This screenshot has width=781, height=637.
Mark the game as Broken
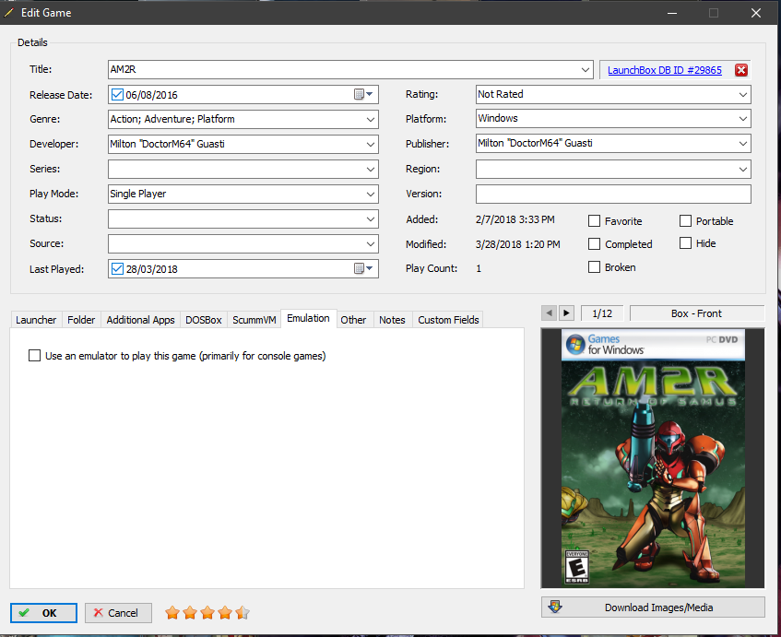point(594,267)
